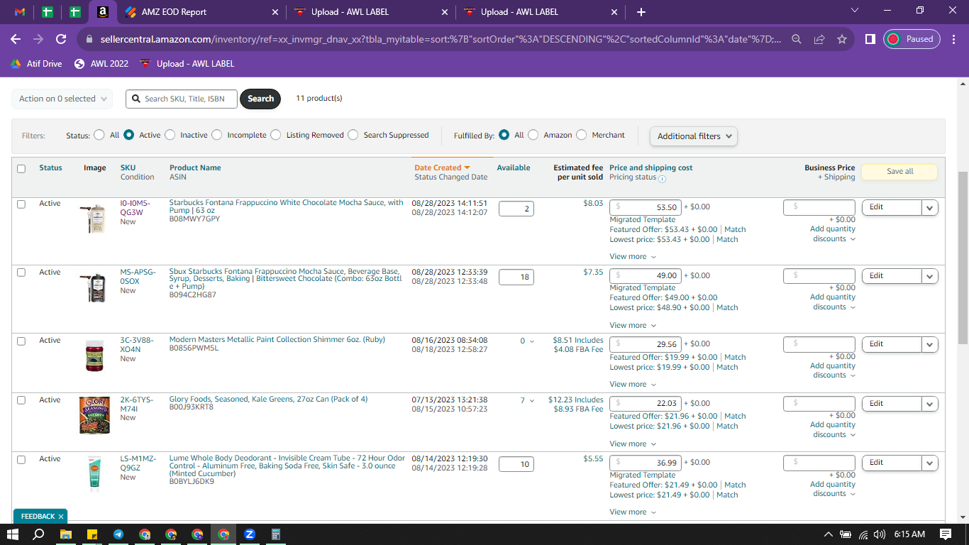The width and height of the screenshot is (969, 545).
Task: Expand View more for the 22.03 price row
Action: point(633,444)
